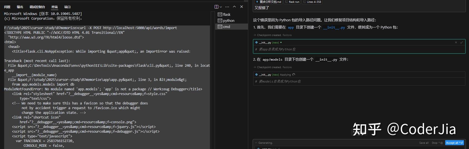Click the Applying spinner icon
The image size is (469, 149).
[294, 75]
